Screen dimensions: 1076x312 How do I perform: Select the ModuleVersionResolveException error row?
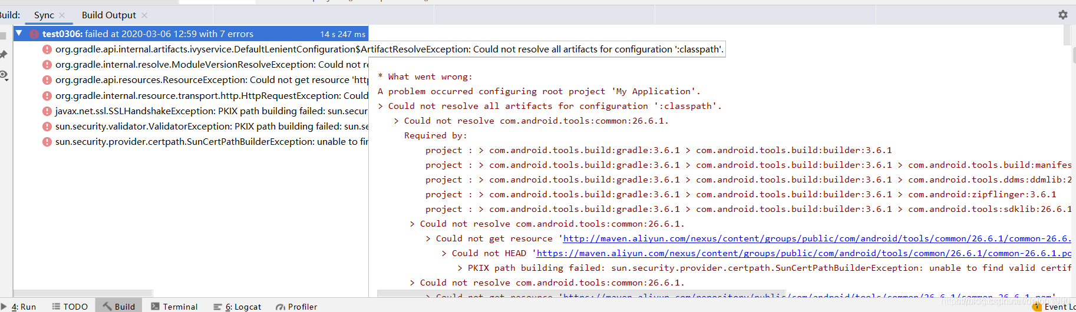(x=204, y=65)
